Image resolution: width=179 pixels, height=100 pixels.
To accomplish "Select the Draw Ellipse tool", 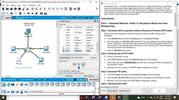I will [x=32, y=13].
